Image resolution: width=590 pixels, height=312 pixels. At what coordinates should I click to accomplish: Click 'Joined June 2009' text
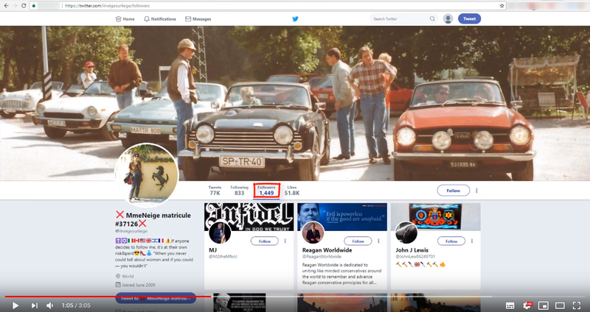138,285
